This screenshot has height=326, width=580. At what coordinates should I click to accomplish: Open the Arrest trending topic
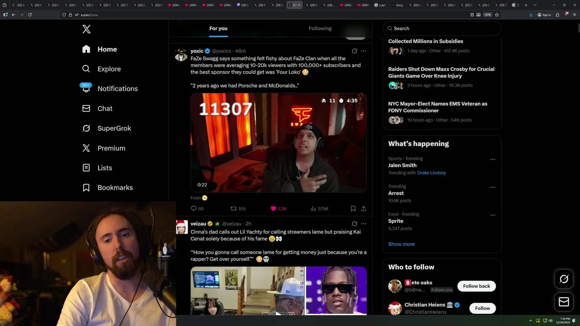[396, 193]
